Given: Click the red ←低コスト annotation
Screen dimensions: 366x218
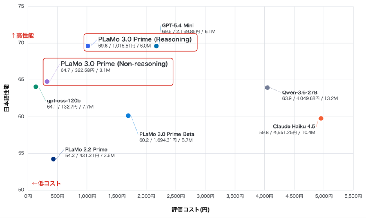Looking at the screenshot, I should pyautogui.click(x=46, y=183).
